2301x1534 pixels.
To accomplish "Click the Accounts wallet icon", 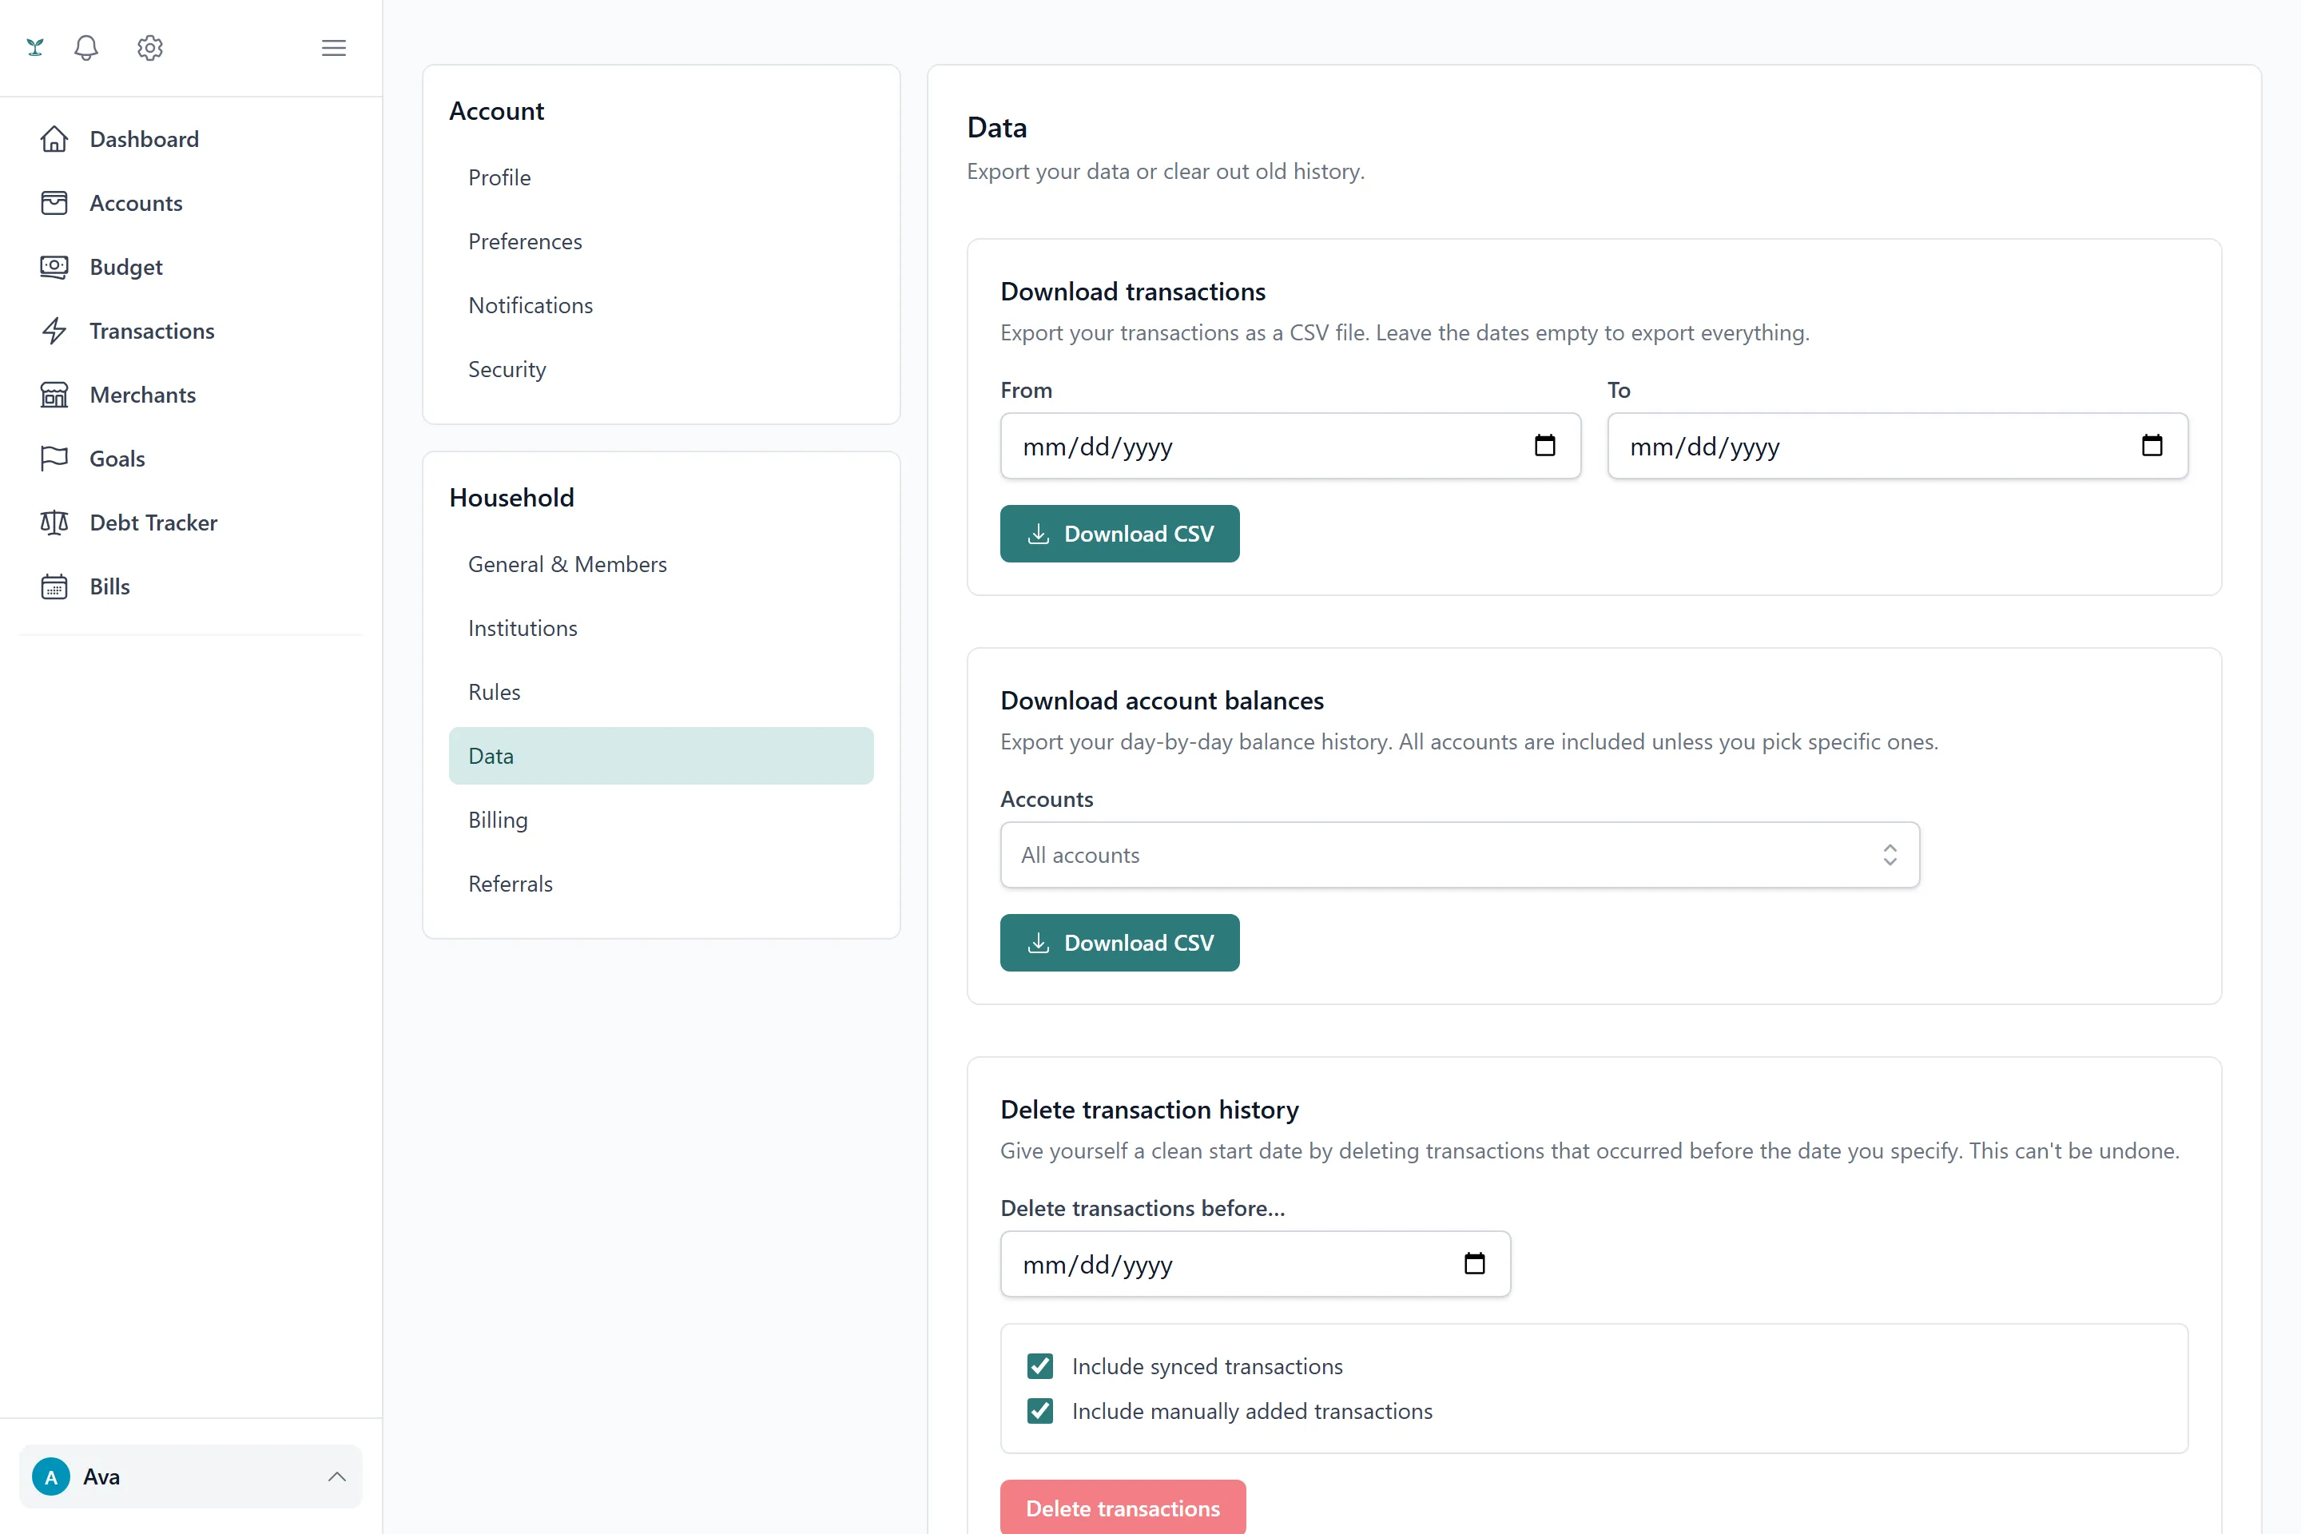I will pyautogui.click(x=54, y=202).
